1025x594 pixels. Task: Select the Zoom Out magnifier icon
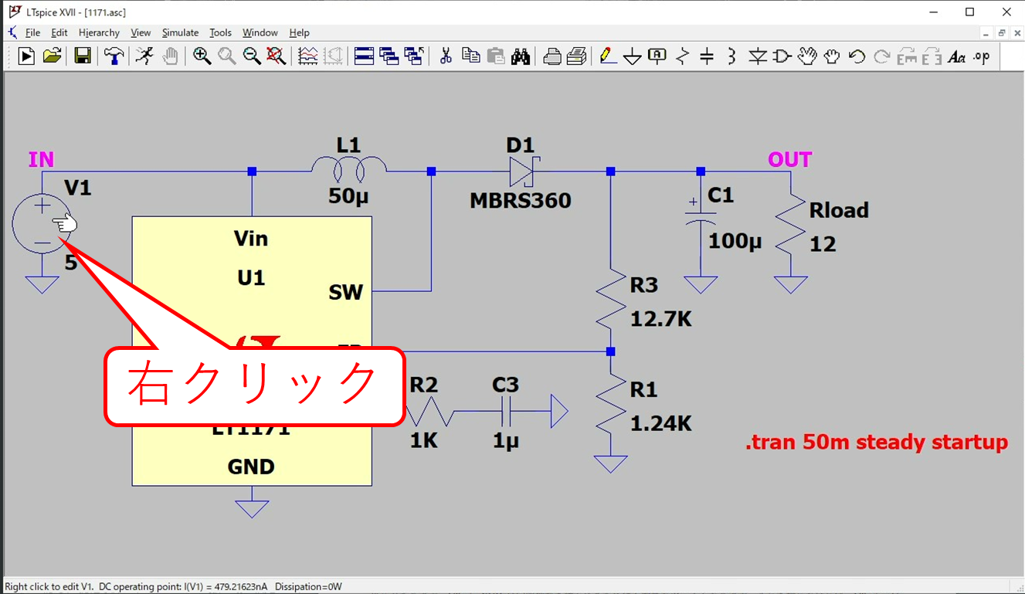tap(252, 56)
